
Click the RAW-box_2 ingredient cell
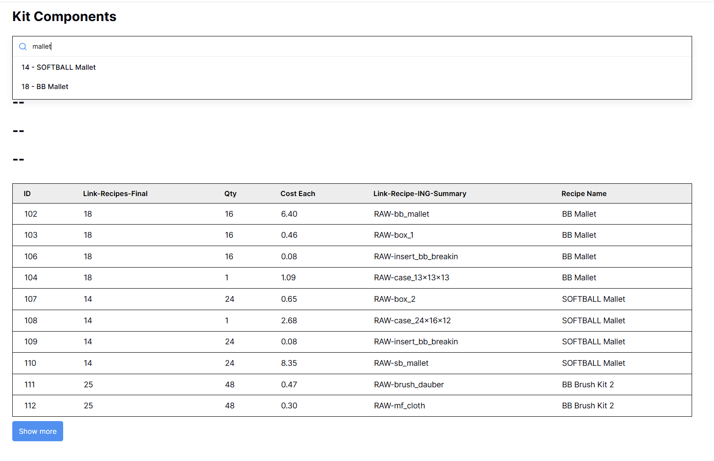pyautogui.click(x=394, y=299)
